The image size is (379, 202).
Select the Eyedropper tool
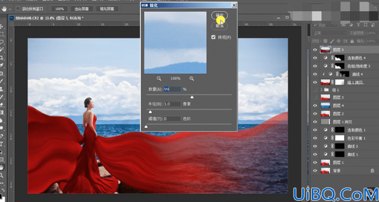2,65
